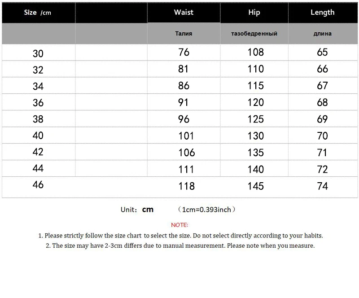Click waist value 101
The width and height of the screenshot is (359, 298).
[186, 136]
